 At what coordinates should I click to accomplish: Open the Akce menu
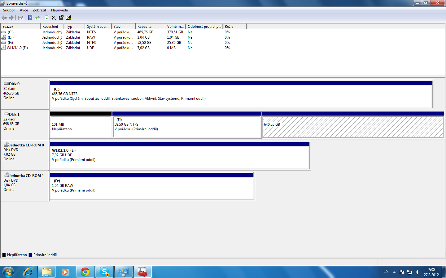coord(24,10)
